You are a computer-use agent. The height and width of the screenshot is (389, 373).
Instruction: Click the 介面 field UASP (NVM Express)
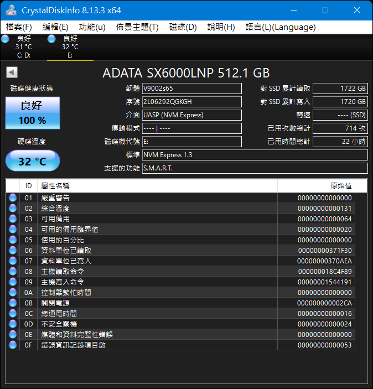point(192,115)
